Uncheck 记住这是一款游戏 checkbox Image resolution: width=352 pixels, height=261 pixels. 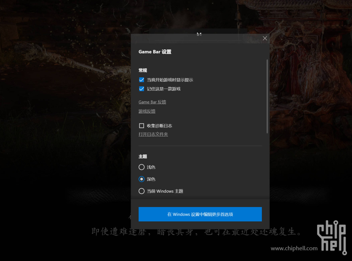tap(142, 89)
